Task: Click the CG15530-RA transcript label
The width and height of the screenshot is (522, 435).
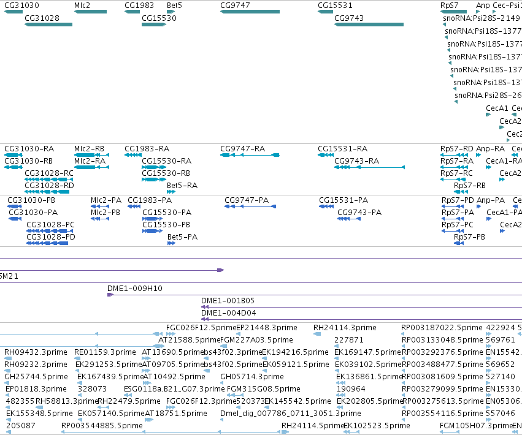Action: 167,161
